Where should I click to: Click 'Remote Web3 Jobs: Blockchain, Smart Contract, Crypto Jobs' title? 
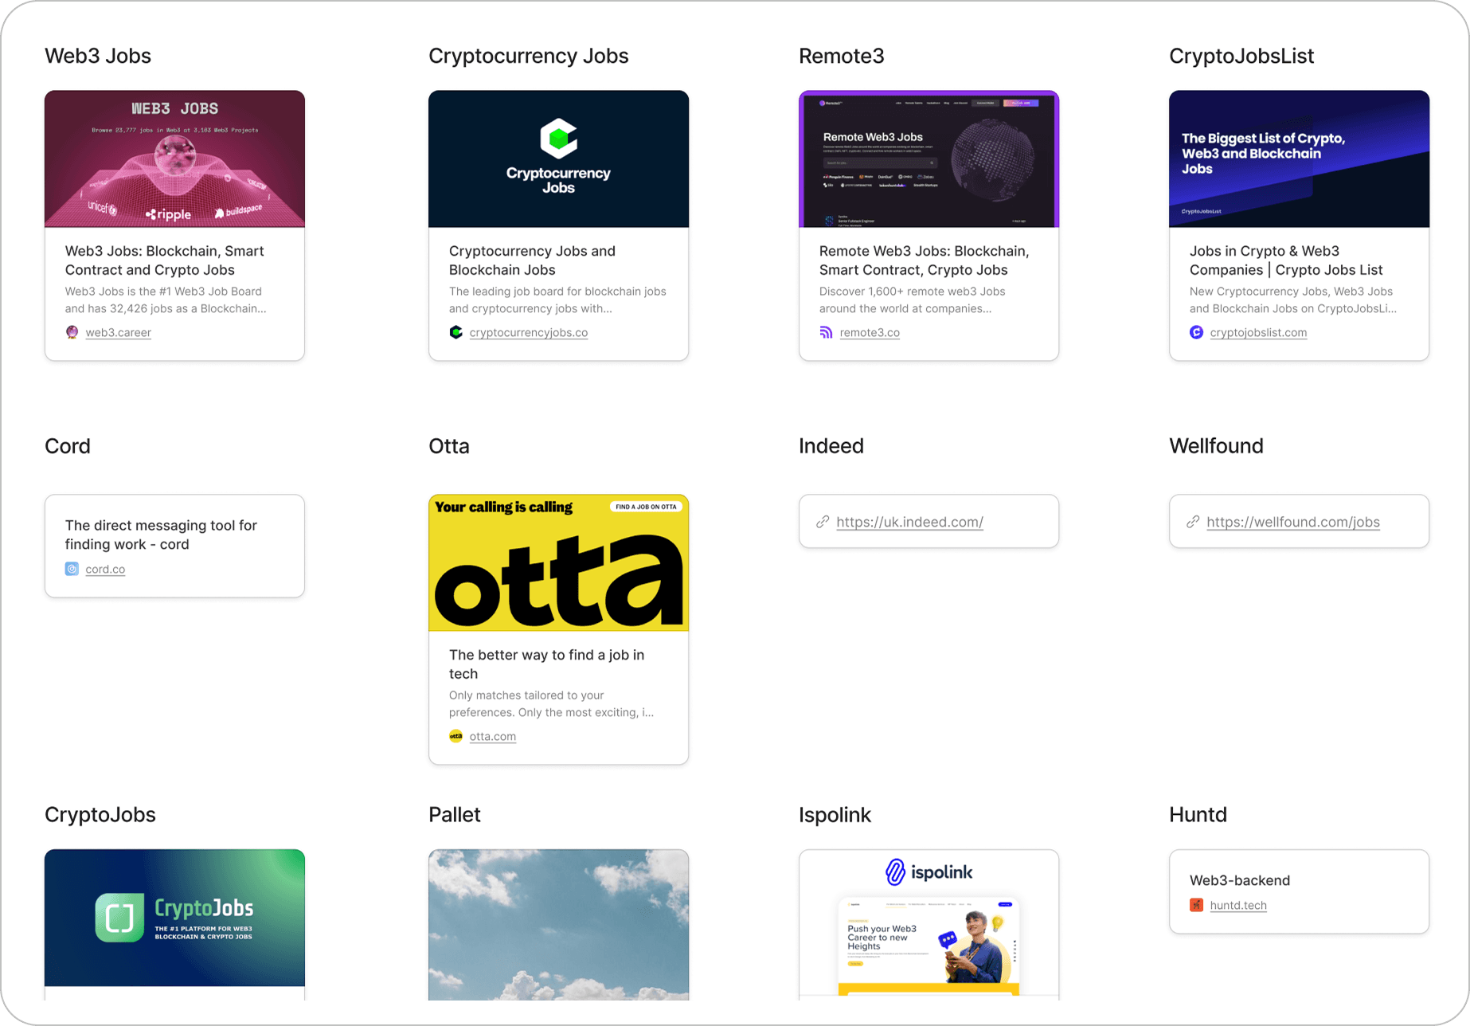point(924,260)
